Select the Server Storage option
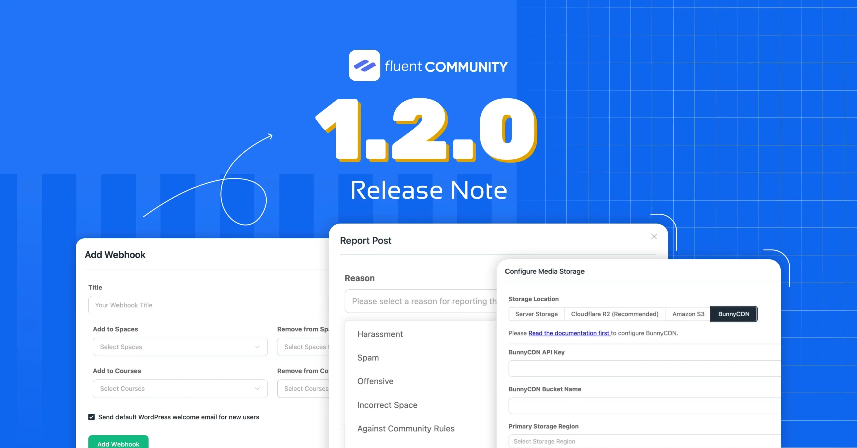Screen dimensions: 857x448 [x=536, y=314]
